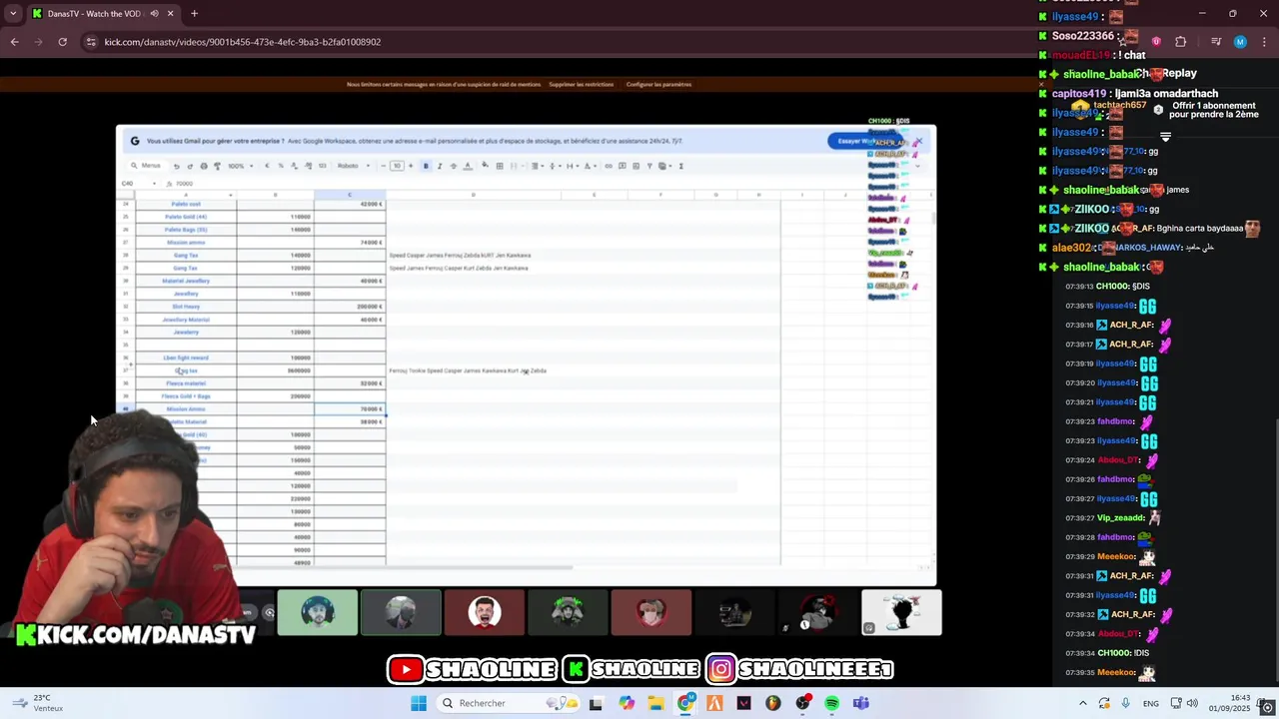This screenshot has height=719, width=1279.
Task: Toggle Strikethrough in Sheets toolbar
Action: [x=454, y=166]
